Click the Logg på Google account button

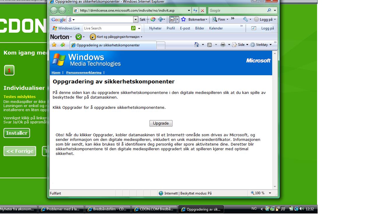click(x=265, y=20)
